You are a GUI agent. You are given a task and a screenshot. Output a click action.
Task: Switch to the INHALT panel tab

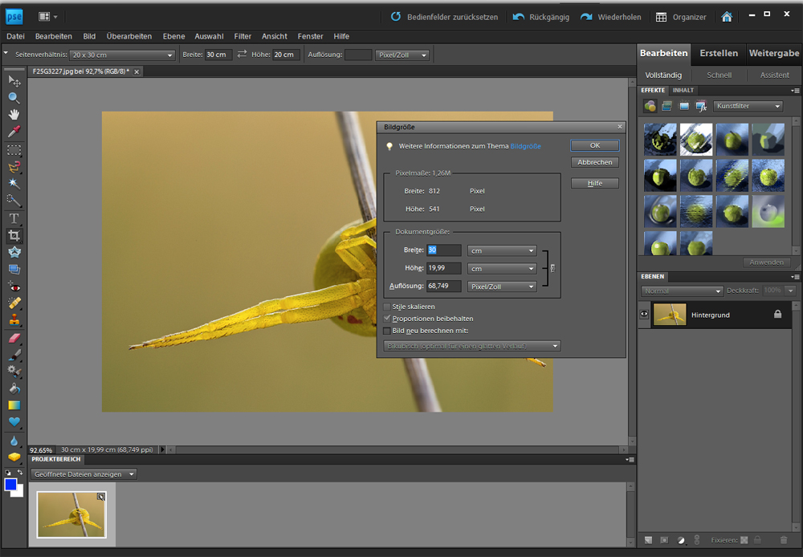point(683,90)
